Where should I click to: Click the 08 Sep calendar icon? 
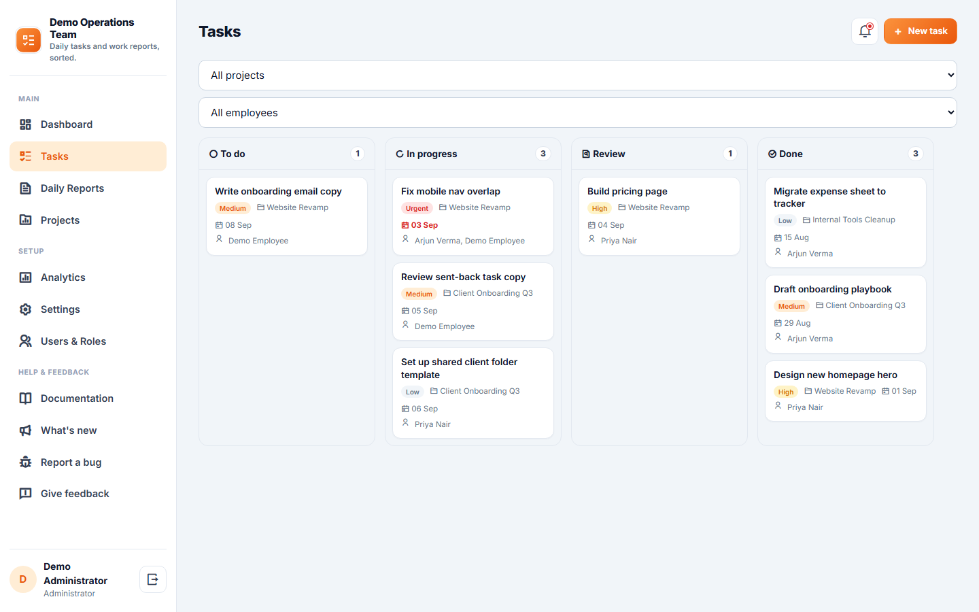click(219, 225)
